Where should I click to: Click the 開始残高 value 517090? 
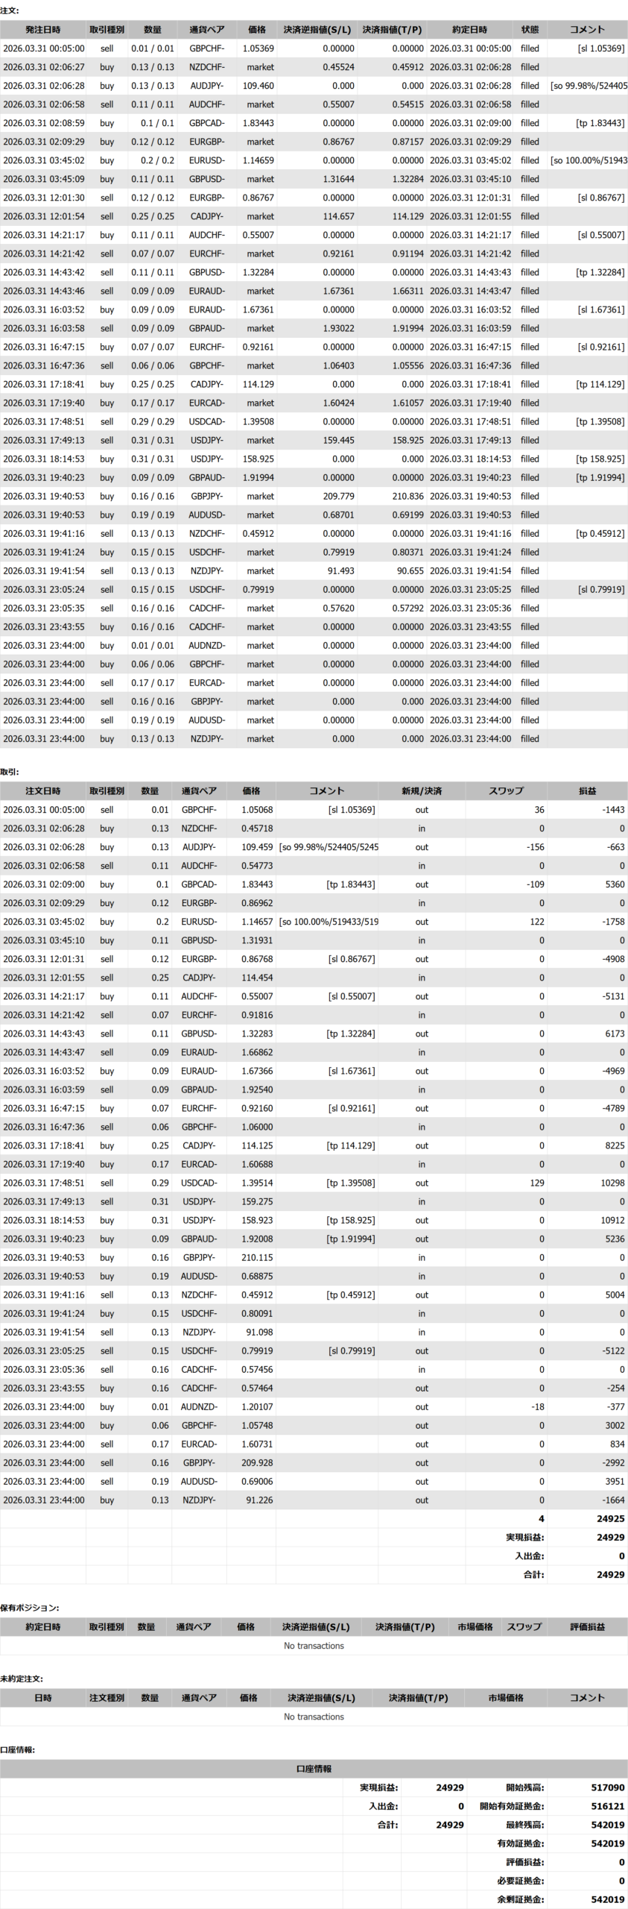click(x=608, y=1787)
